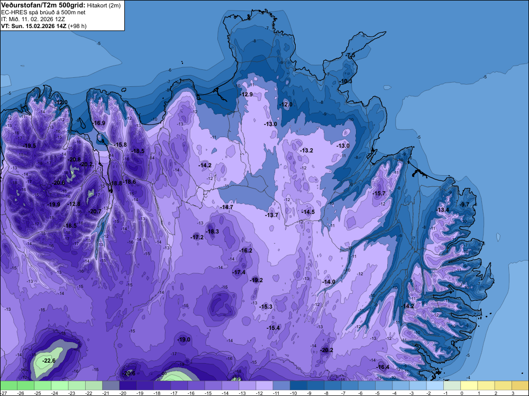The width and height of the screenshot is (529, 396).
Task: Click the 'EC-HRES spá brúuð á 500m net' line
Action: [x=43, y=12]
